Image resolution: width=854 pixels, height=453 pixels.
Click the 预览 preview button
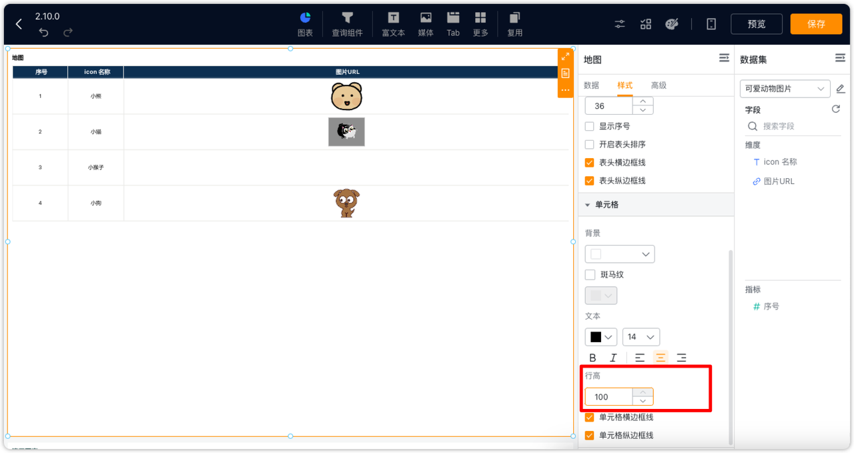pos(757,24)
